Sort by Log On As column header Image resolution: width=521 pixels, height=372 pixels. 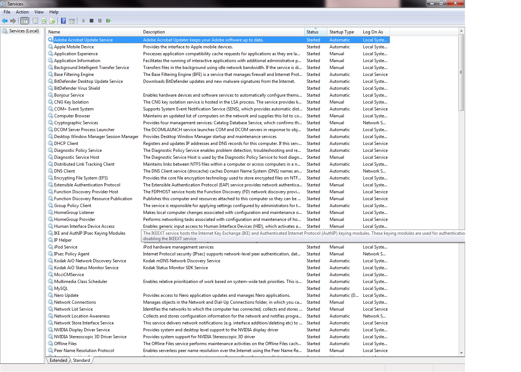[375, 32]
